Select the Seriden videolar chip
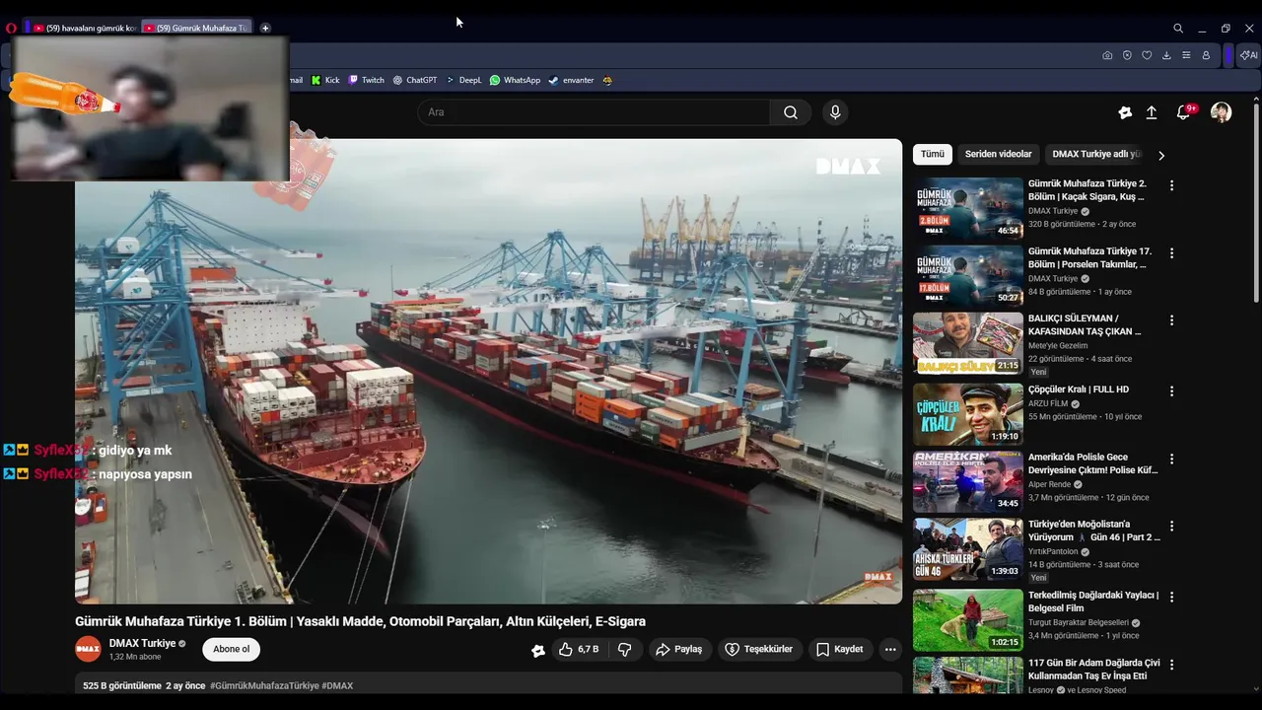1262x710 pixels. click(998, 154)
